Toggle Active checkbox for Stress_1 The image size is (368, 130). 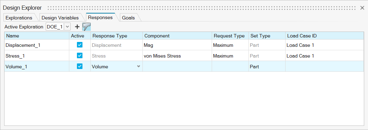[80, 55]
